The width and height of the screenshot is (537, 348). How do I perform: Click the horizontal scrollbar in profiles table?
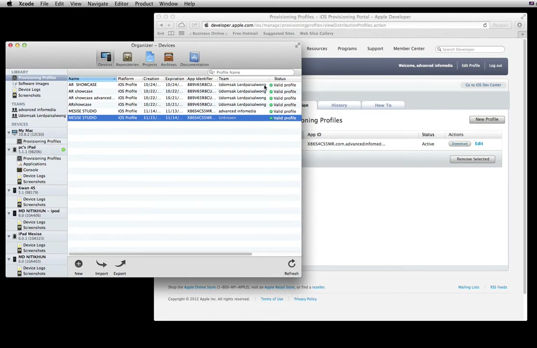click(x=160, y=254)
